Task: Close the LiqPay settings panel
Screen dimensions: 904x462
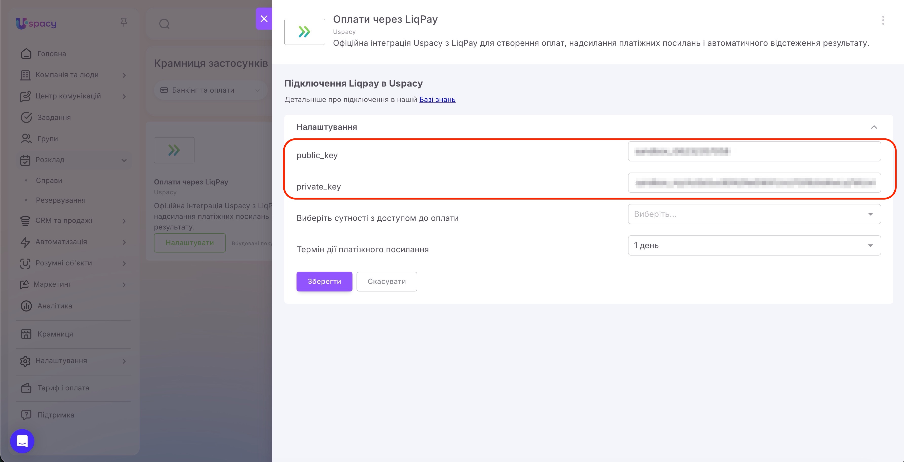Action: [x=264, y=18]
